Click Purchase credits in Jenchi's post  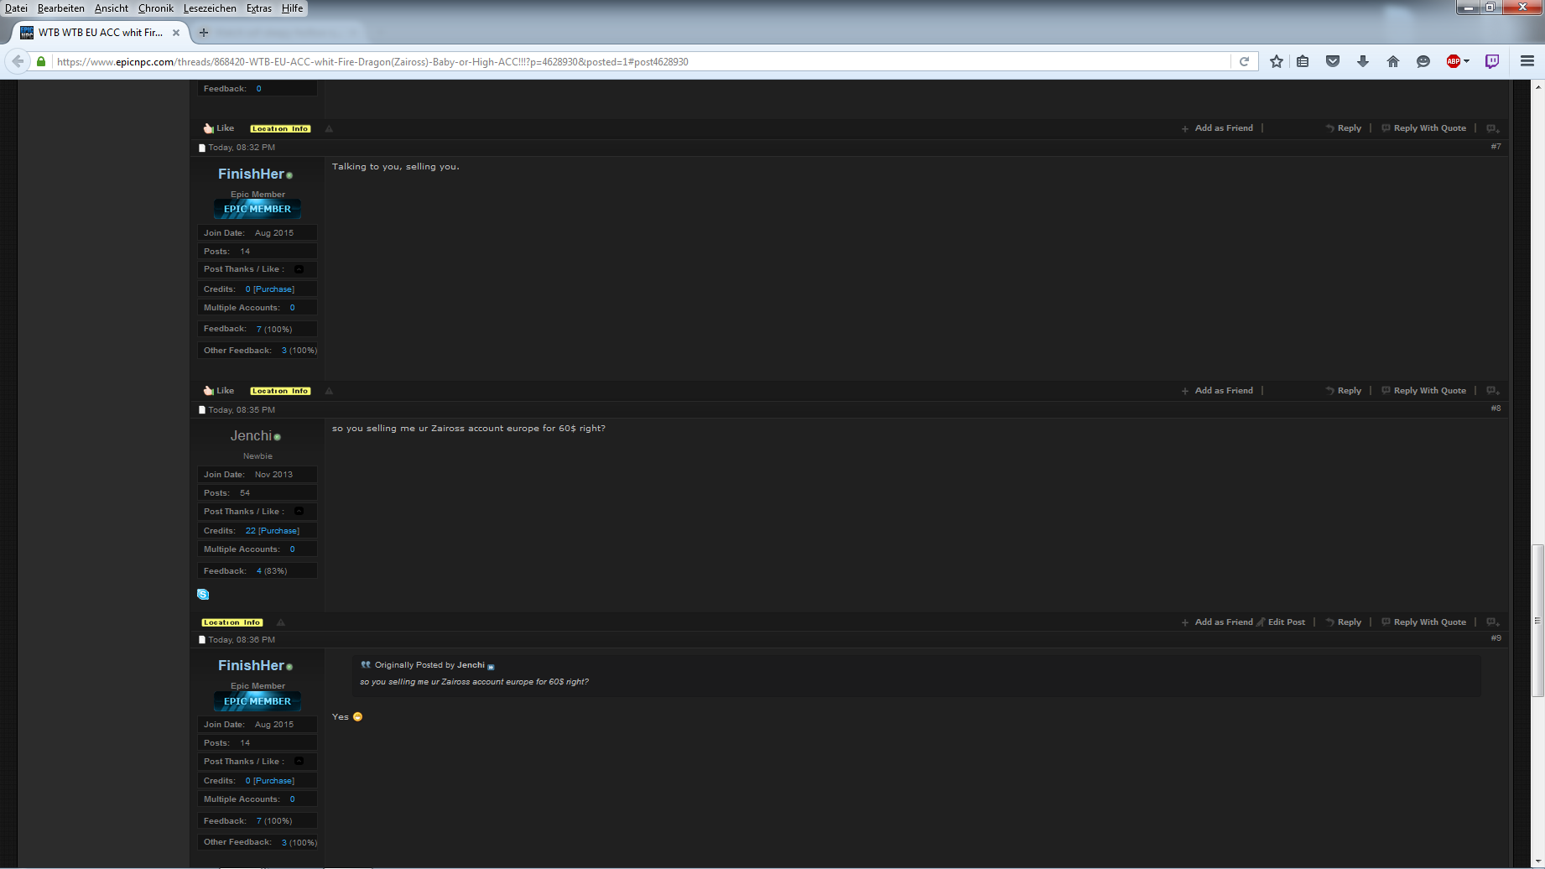point(279,531)
